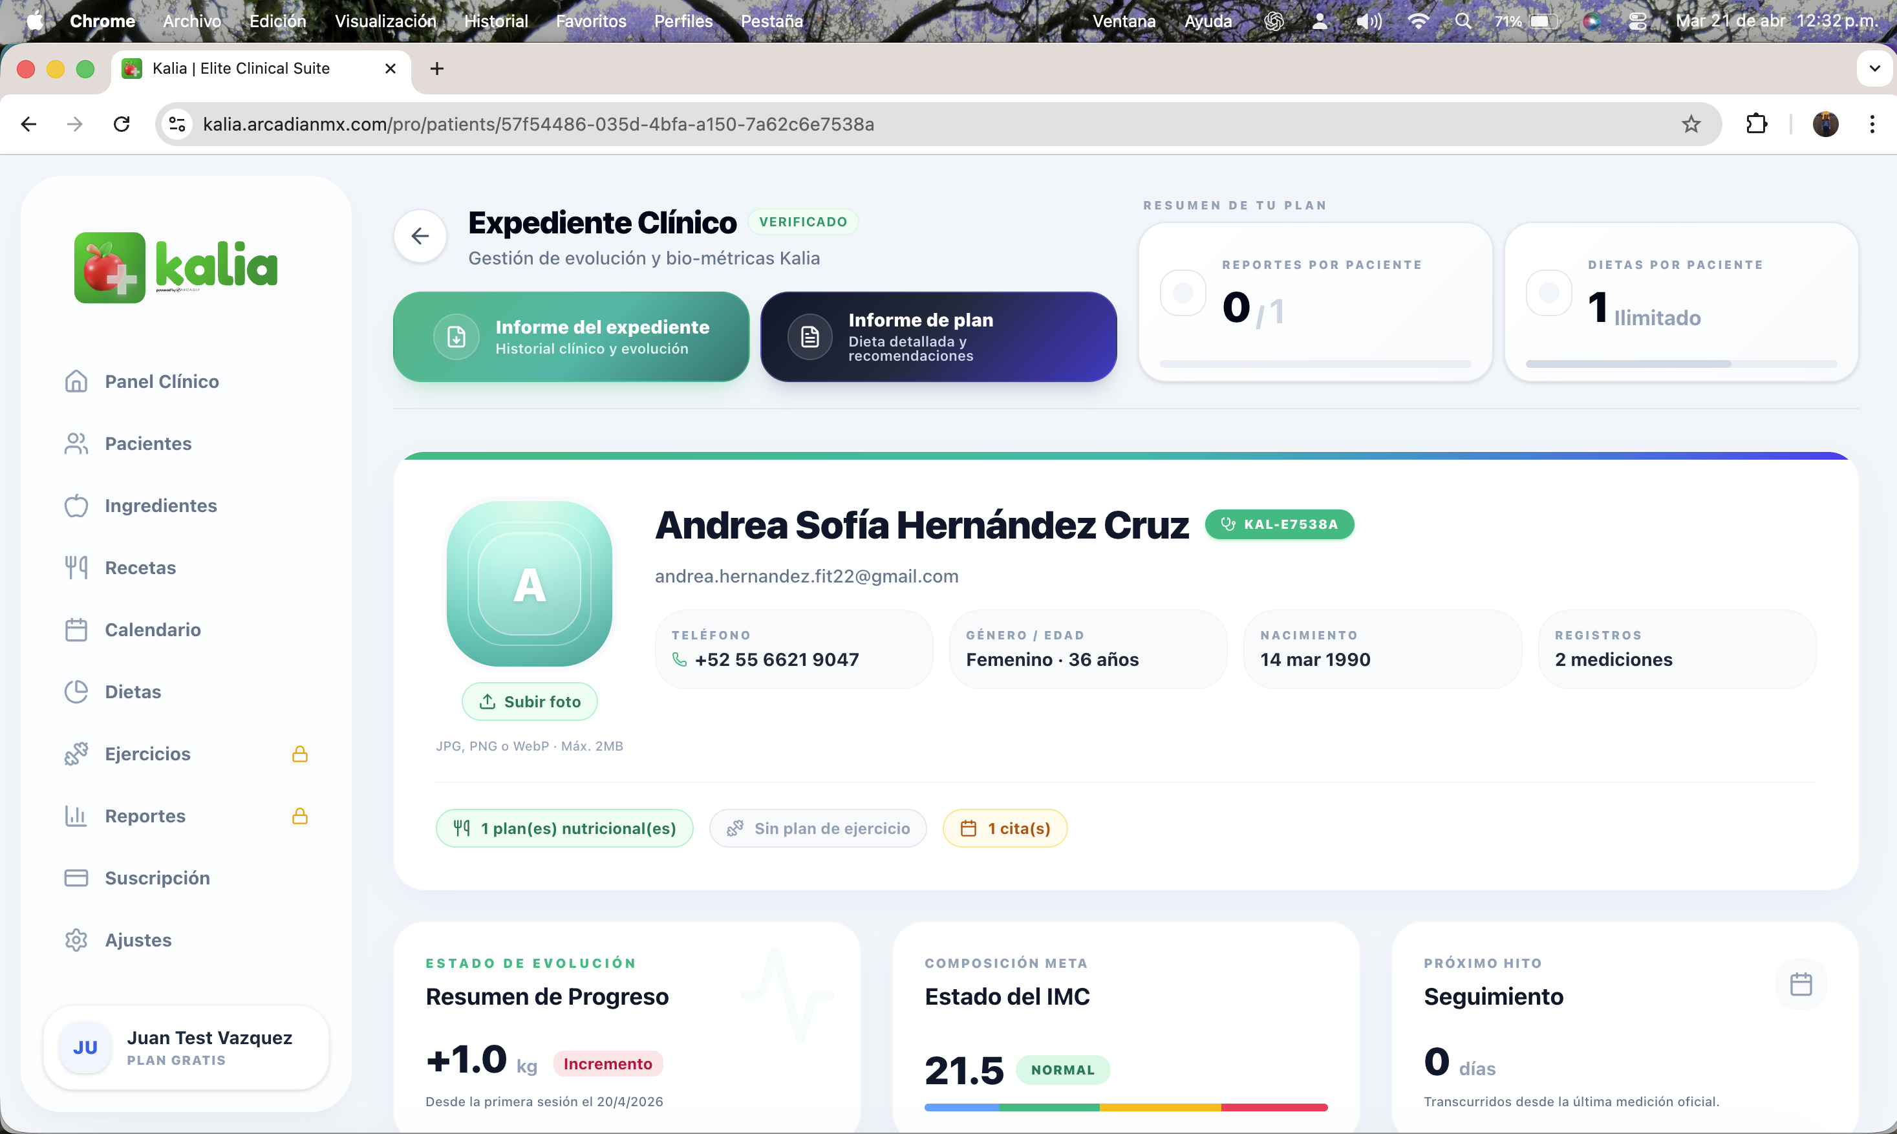Open 1 plan(es) nutricional(es) chip
The height and width of the screenshot is (1134, 1897).
pyautogui.click(x=564, y=828)
